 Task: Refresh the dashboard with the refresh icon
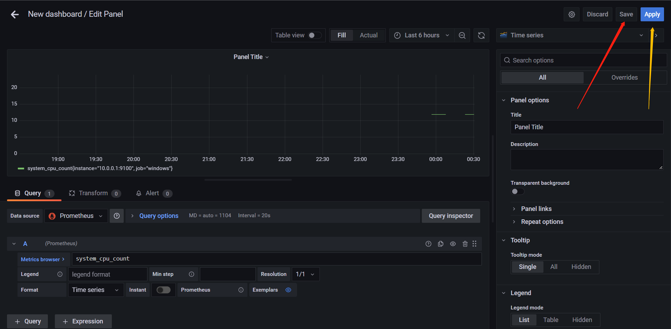pyautogui.click(x=481, y=35)
